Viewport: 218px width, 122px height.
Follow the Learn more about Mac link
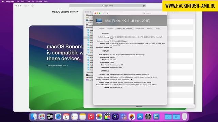coord(57,65)
